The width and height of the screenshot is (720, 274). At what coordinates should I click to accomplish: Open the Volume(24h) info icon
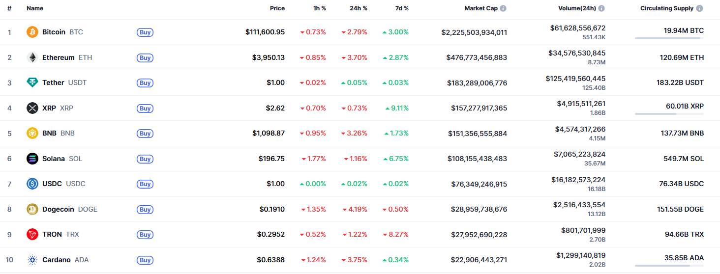[x=601, y=8]
